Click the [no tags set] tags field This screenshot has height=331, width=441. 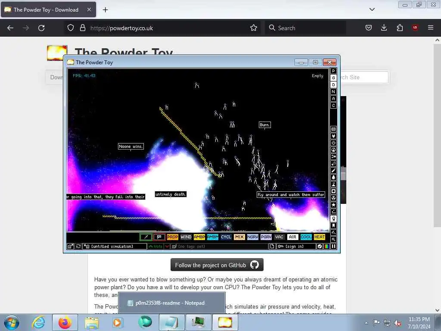click(219, 246)
